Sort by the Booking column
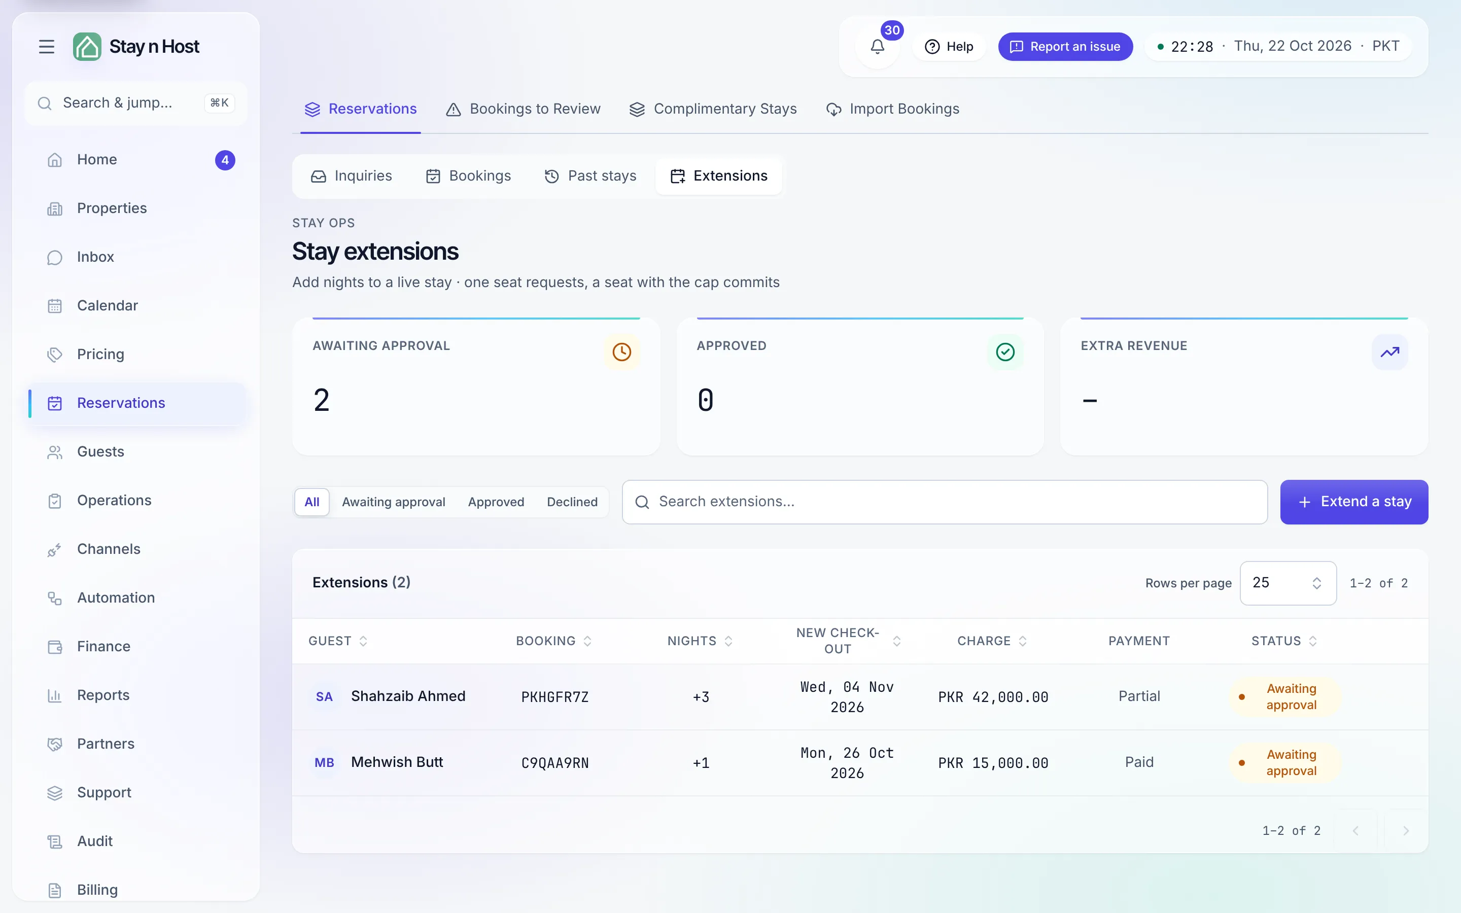 click(x=553, y=641)
